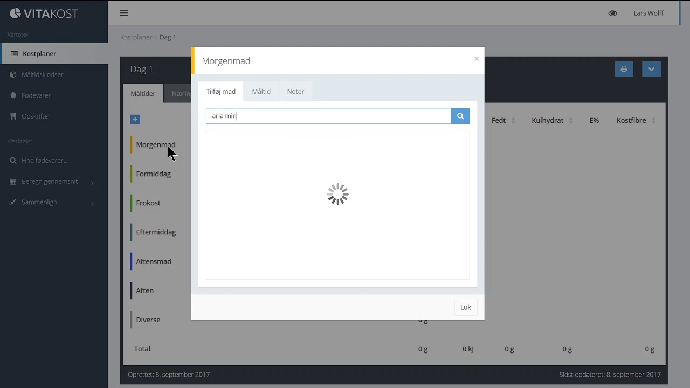Expand the Sammenlign submenu
The image size is (690, 388).
point(39,202)
